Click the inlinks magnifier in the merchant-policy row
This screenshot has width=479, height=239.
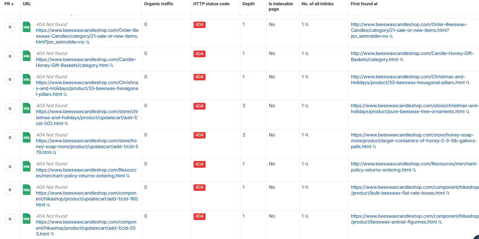[307, 164]
